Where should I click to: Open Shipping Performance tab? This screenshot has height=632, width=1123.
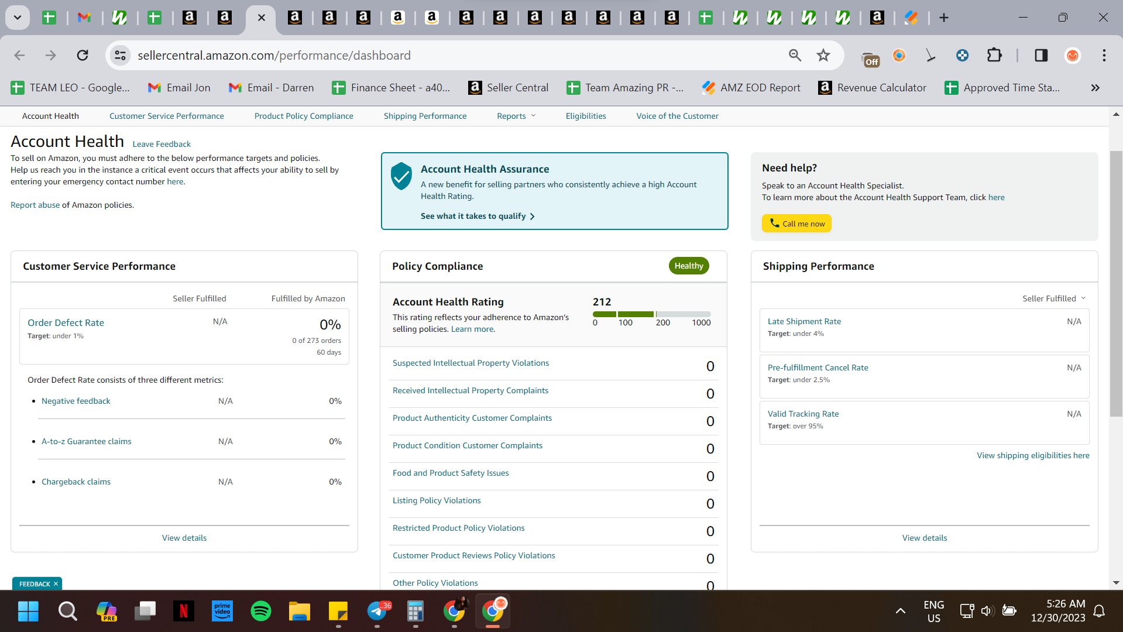(425, 116)
